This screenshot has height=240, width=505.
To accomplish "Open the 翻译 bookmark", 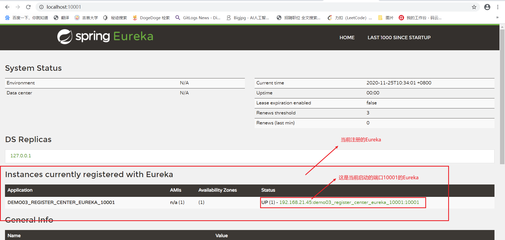I will [x=61, y=18].
